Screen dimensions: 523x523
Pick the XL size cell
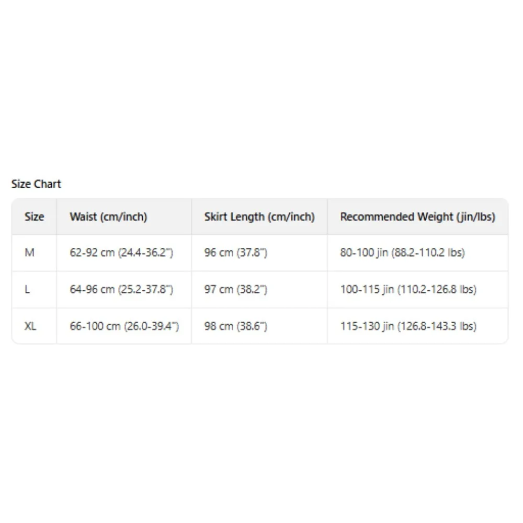(x=30, y=326)
